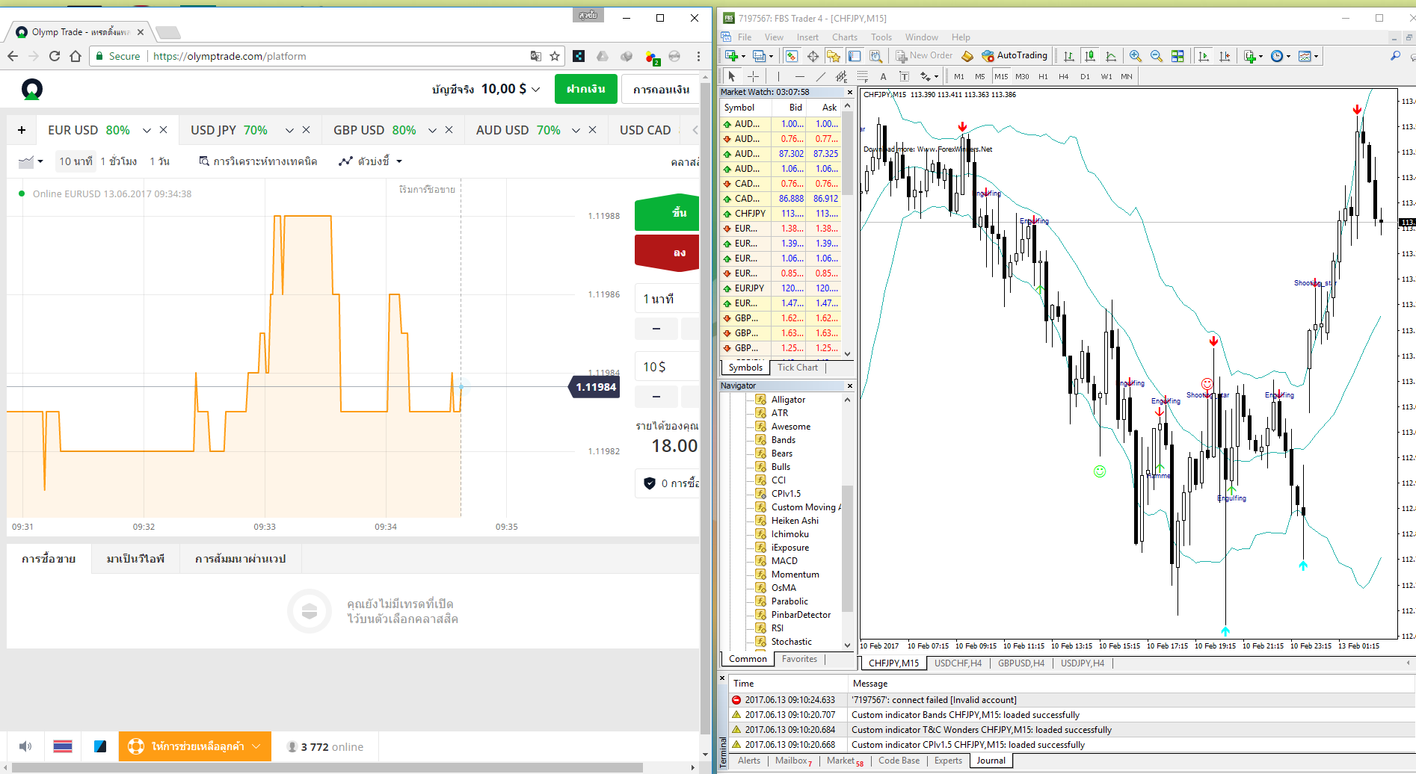This screenshot has width=1416, height=774.
Task: Click Olymp Trade horizontal page scrollbar
Action: 327,767
